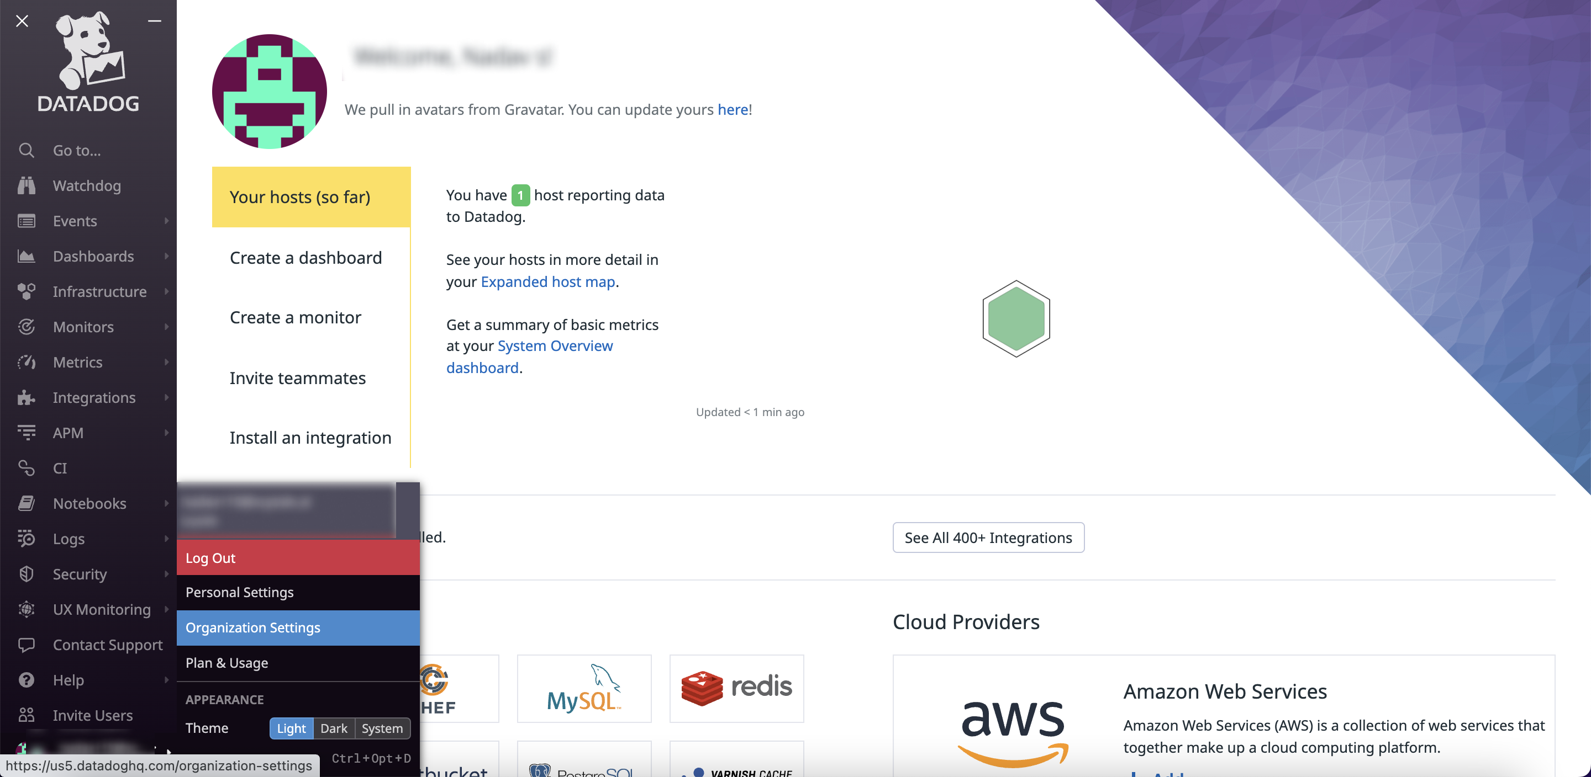This screenshot has height=777, width=1591.
Task: Click the Dashboards chart icon
Action: pyautogui.click(x=26, y=256)
